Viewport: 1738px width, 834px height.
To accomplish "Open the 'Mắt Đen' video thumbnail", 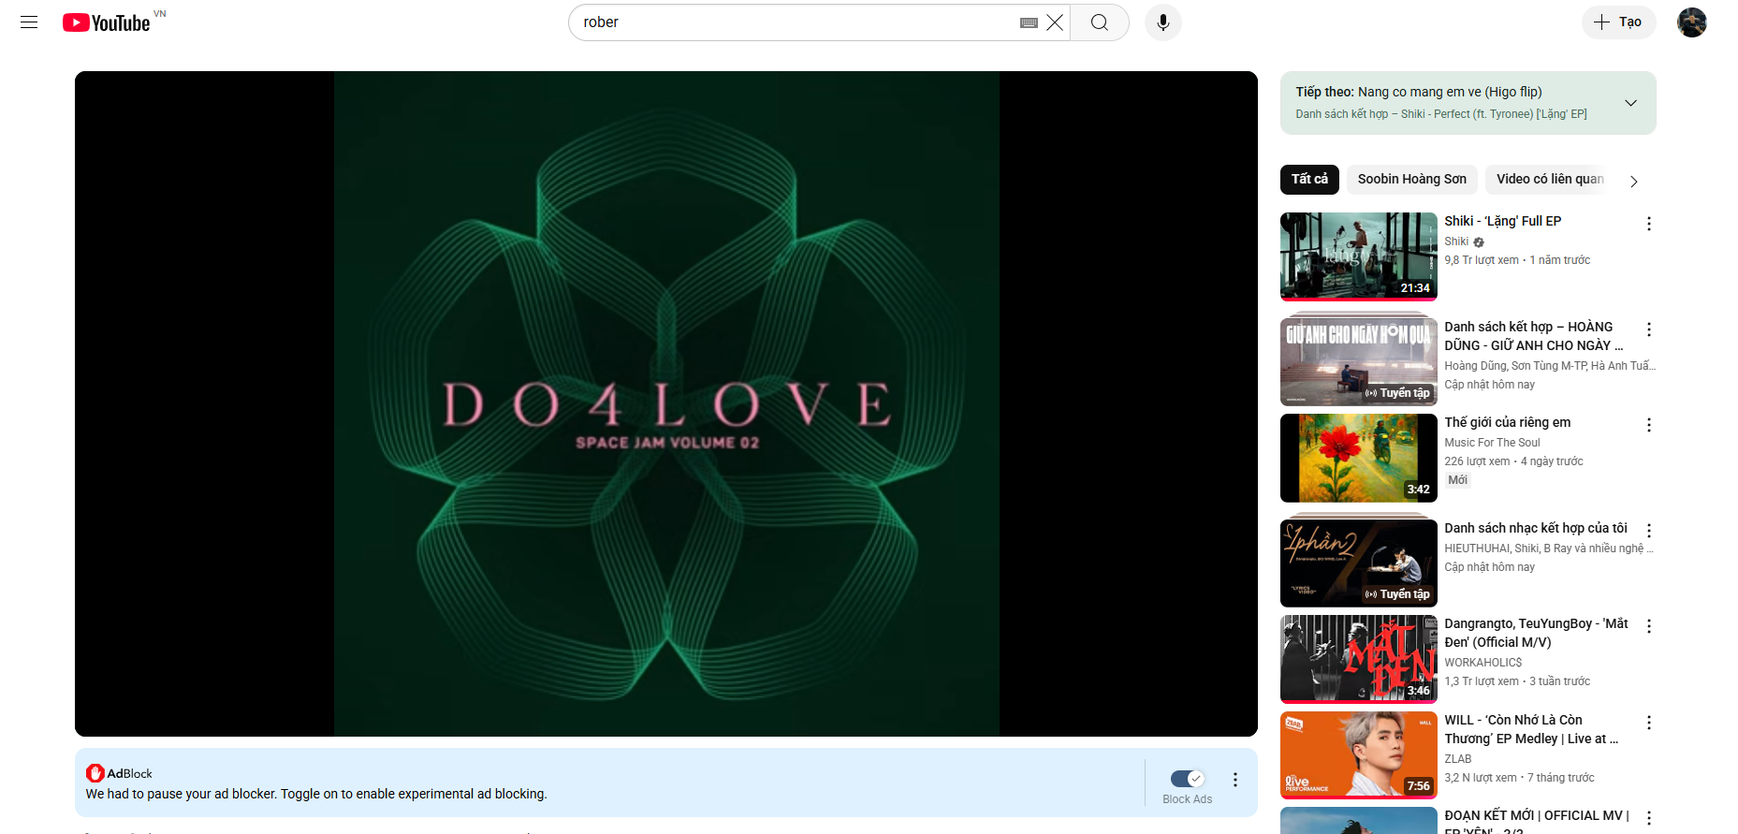I will 1359,659.
